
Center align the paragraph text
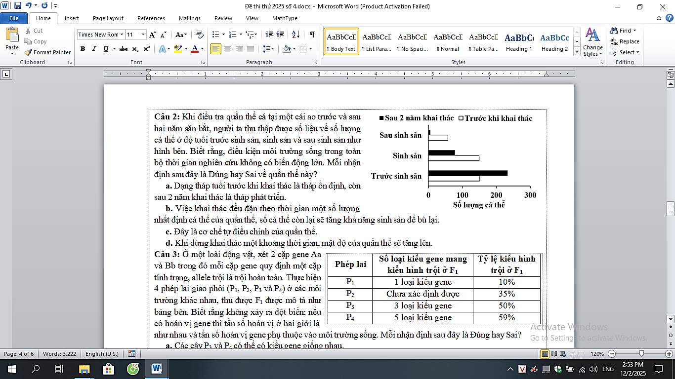pos(227,49)
